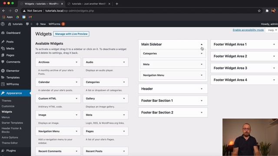Open WPForms notification badge in admin bar
Viewport: 278px width, 156px height.
pos(63,24)
